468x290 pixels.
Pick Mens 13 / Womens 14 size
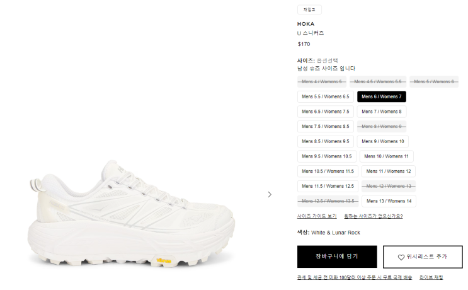[x=389, y=201]
